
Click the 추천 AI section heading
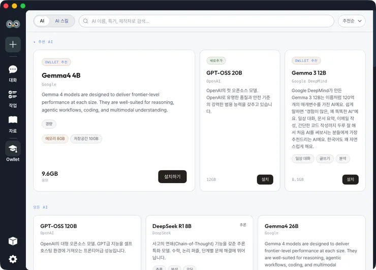(46, 42)
